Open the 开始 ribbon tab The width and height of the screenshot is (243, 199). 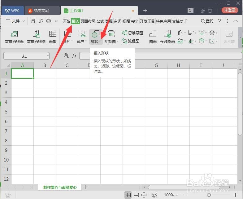pos(67,21)
